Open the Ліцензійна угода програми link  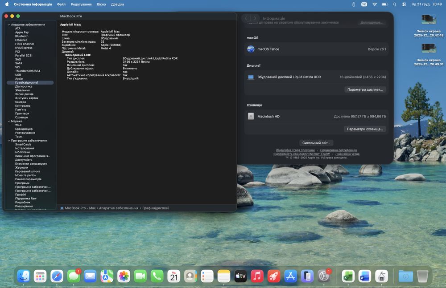295,150
